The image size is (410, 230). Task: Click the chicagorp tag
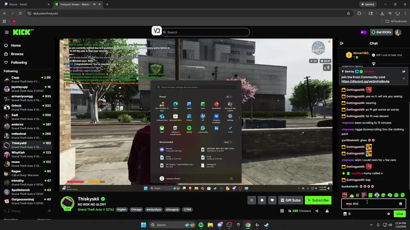point(172,210)
